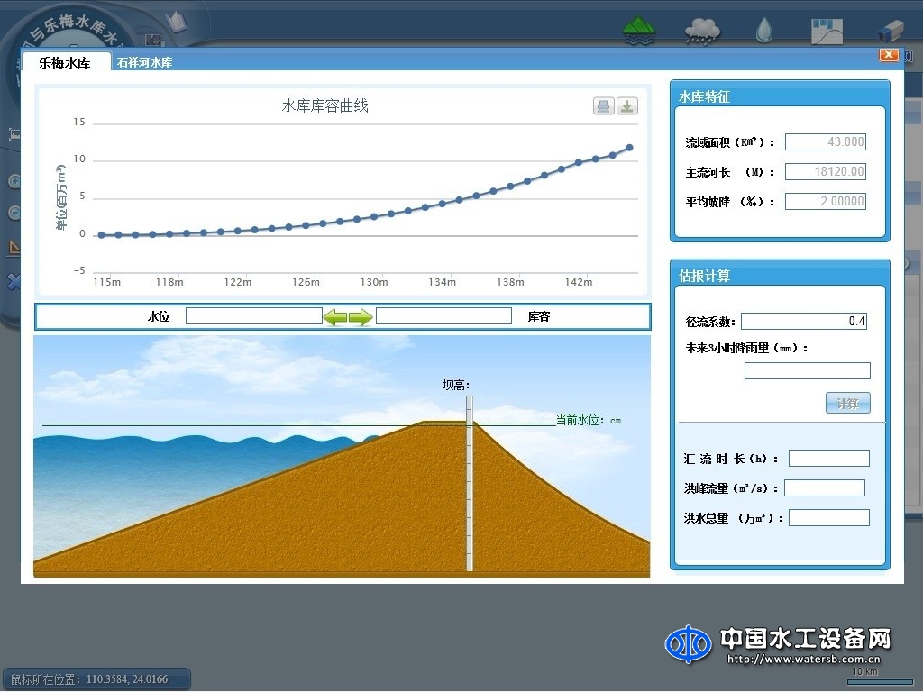Download the reservoir capacity curve

[x=626, y=105]
